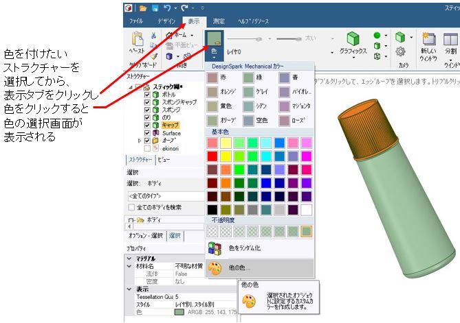460x323 pixels.
Task: Click the undo arrow icon
Action: [167, 8]
